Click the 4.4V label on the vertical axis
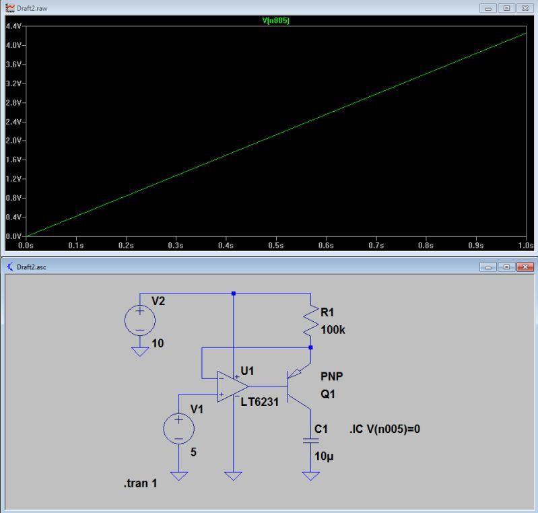Screen dimensions: 538x513 [x=13, y=26]
